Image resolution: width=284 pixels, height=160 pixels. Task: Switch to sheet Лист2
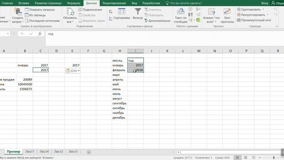coord(59,152)
